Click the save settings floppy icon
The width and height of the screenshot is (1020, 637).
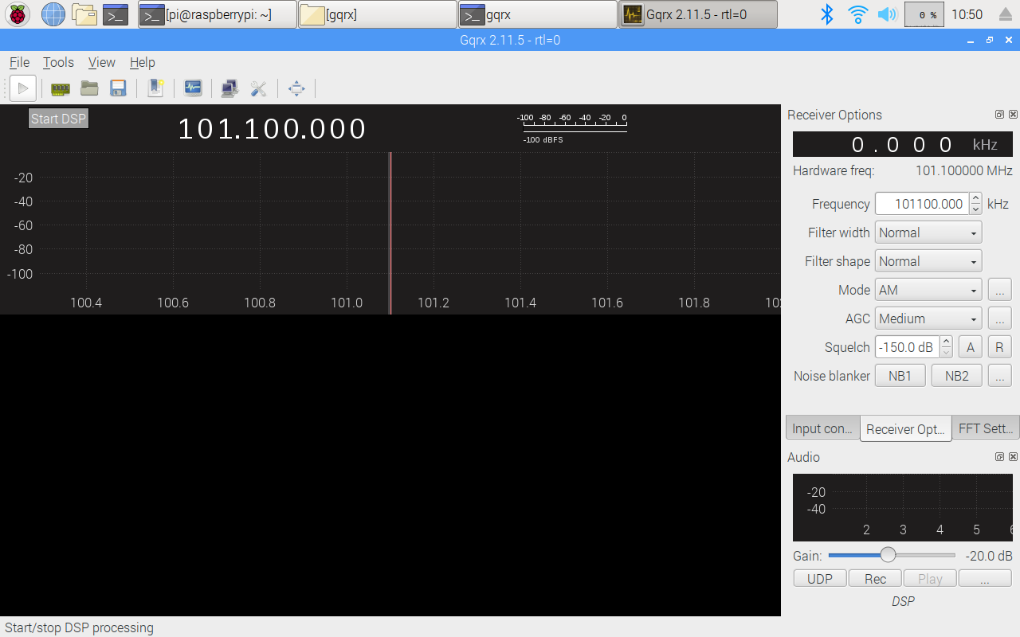[118, 88]
